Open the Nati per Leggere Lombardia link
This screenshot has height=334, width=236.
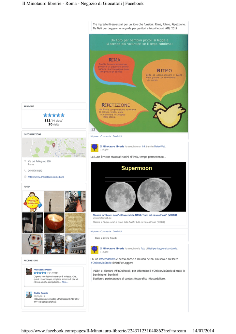[163, 248]
